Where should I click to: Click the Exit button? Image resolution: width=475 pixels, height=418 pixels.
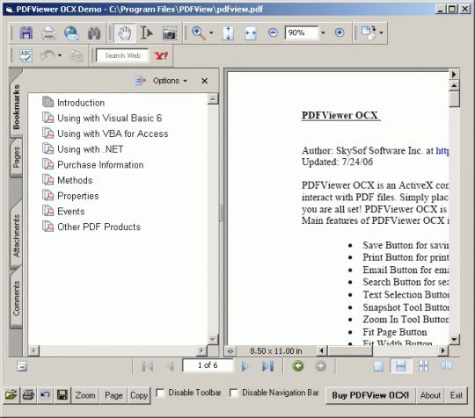pos(457,395)
